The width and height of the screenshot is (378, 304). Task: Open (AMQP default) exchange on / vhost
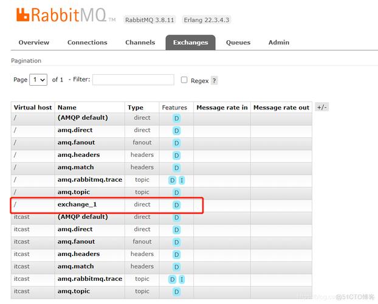(83, 118)
